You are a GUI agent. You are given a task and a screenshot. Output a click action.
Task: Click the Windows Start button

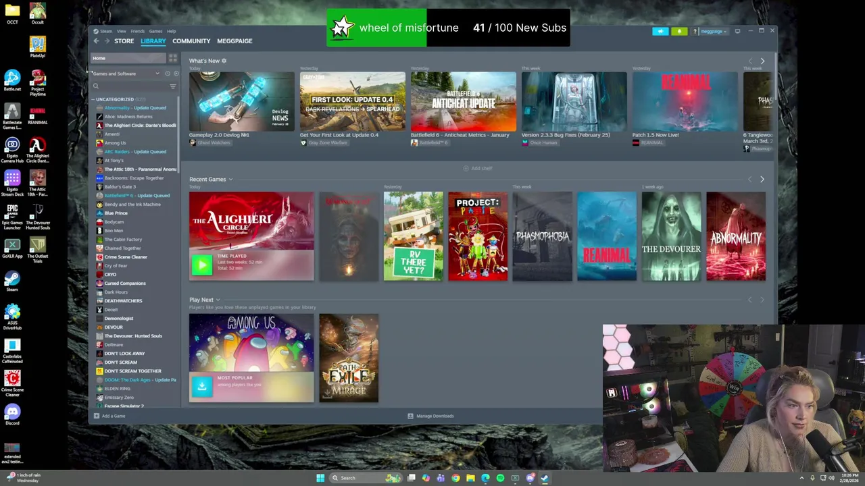pos(320,478)
